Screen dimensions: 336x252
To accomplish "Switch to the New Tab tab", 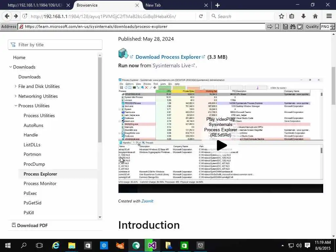I will point(177,5).
